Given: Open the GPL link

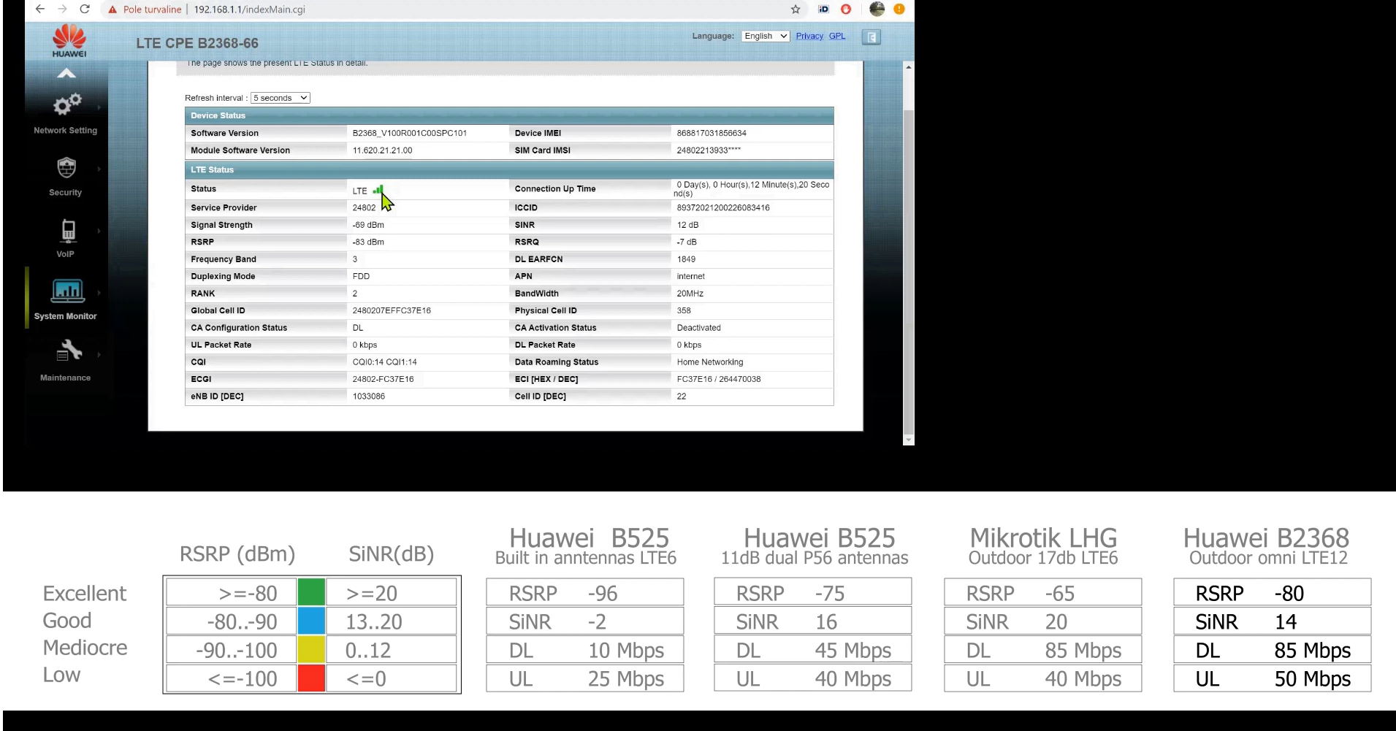Looking at the screenshot, I should tap(836, 36).
